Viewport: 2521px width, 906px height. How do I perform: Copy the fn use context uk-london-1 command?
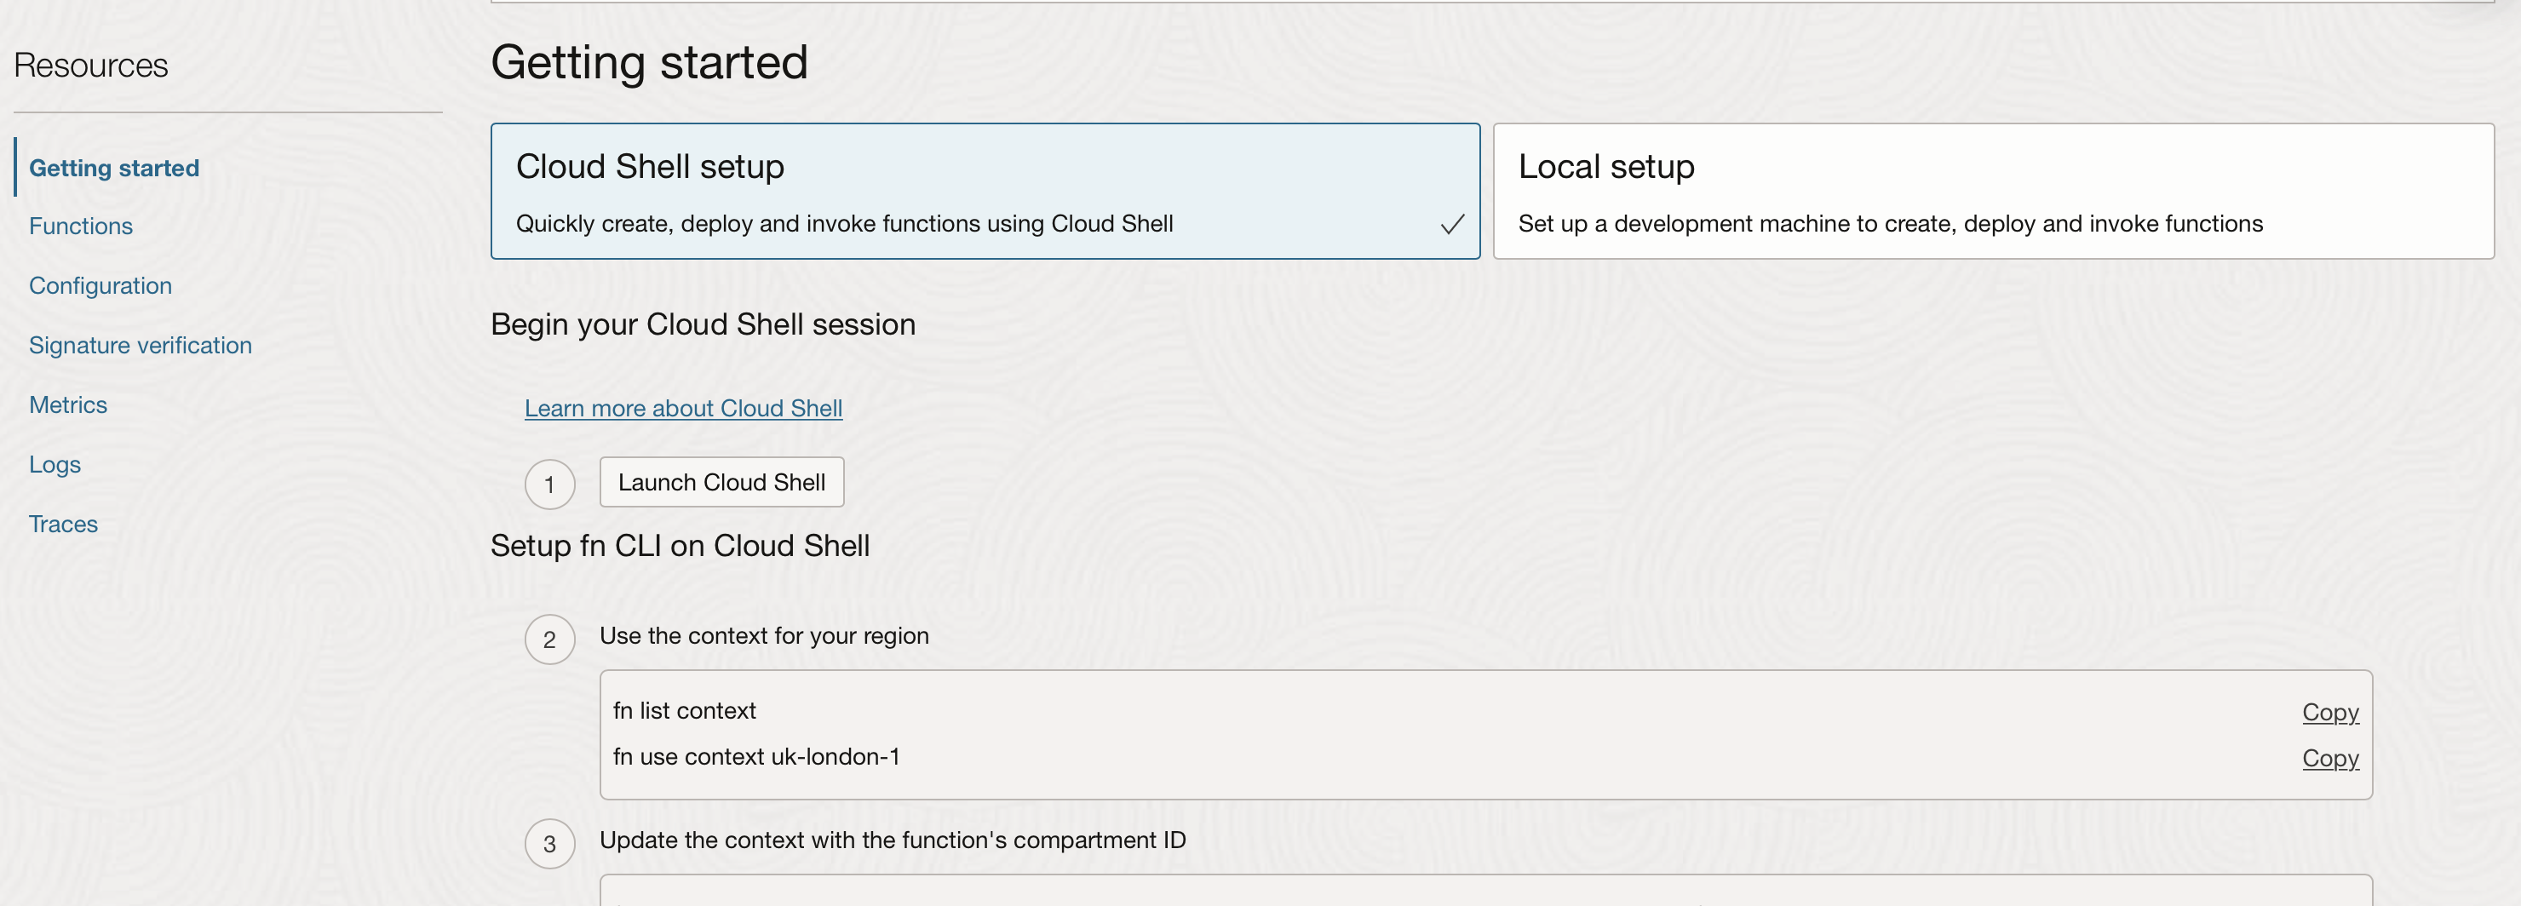coord(2330,758)
